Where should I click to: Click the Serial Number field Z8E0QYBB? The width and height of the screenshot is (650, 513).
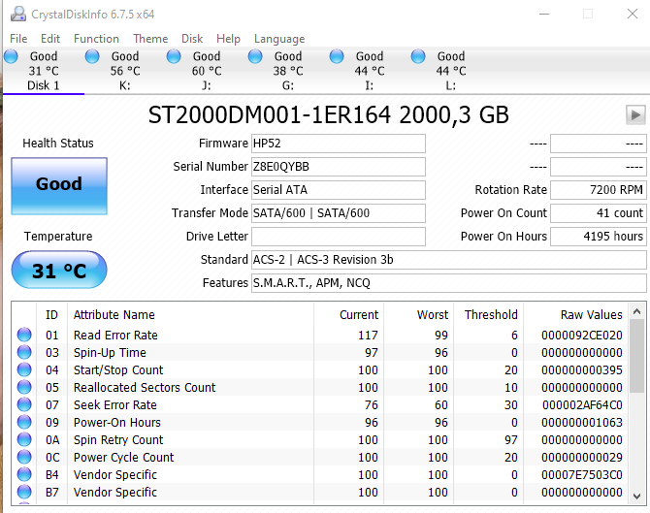pyautogui.click(x=339, y=167)
